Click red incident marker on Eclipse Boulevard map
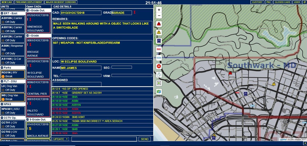Screen dimensions: 307x146 230,73
